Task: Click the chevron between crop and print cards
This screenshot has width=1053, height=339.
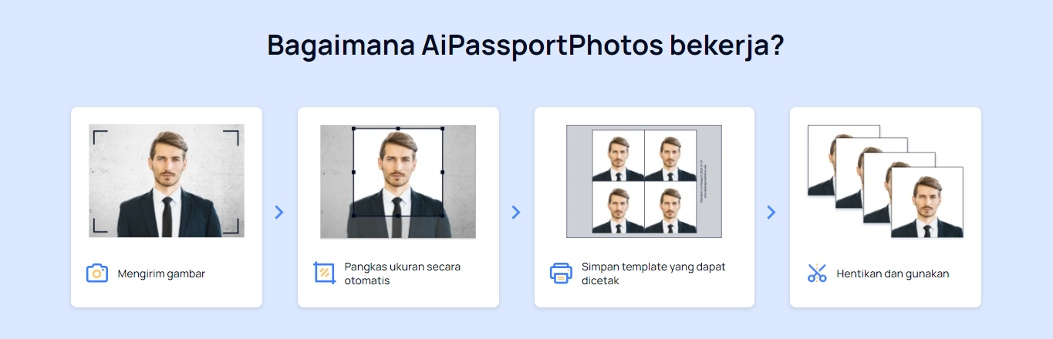Action: tap(516, 212)
